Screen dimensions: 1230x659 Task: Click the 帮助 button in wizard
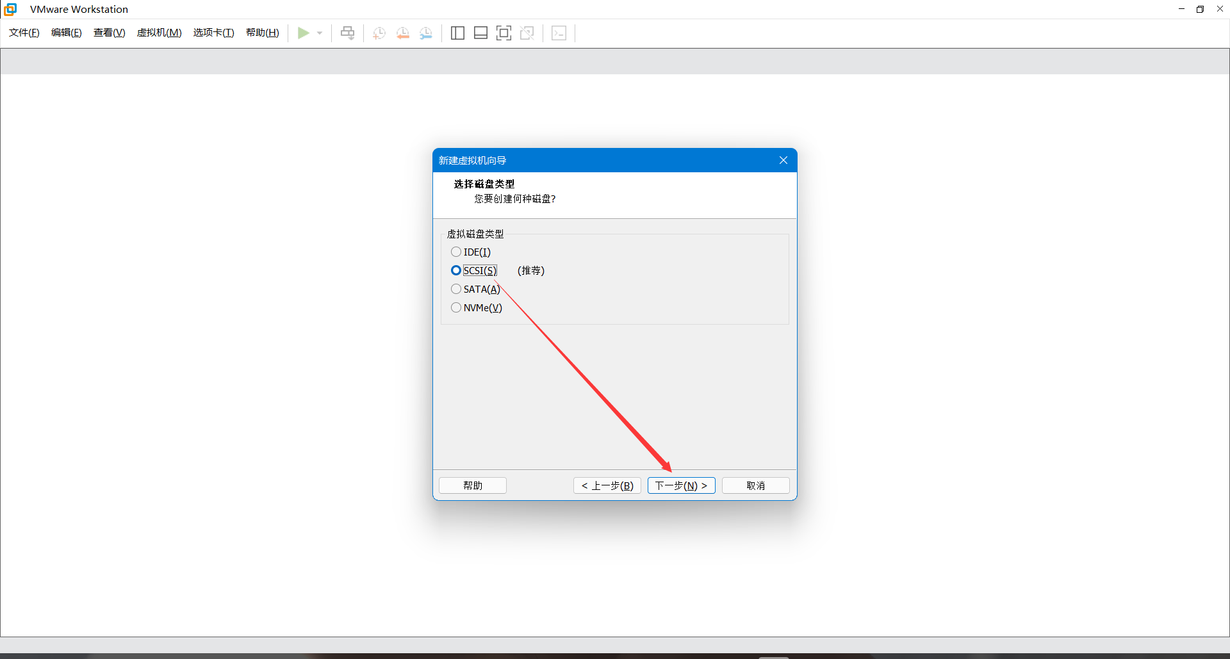[x=473, y=485]
